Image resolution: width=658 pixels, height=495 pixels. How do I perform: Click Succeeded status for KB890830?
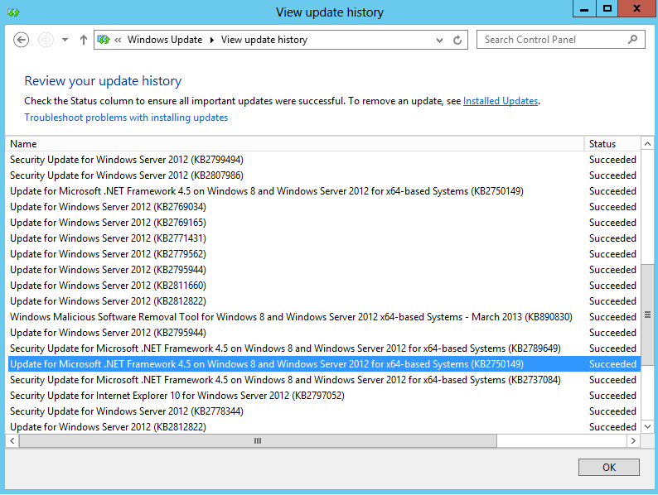click(x=612, y=317)
